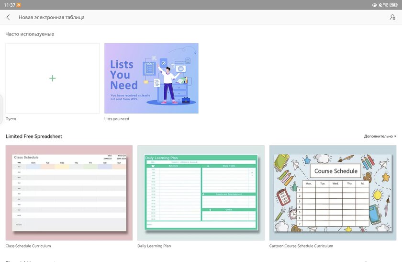Image resolution: width=402 pixels, height=262 pixels.
Task: Tap the clock in status bar
Action: pos(10,5)
